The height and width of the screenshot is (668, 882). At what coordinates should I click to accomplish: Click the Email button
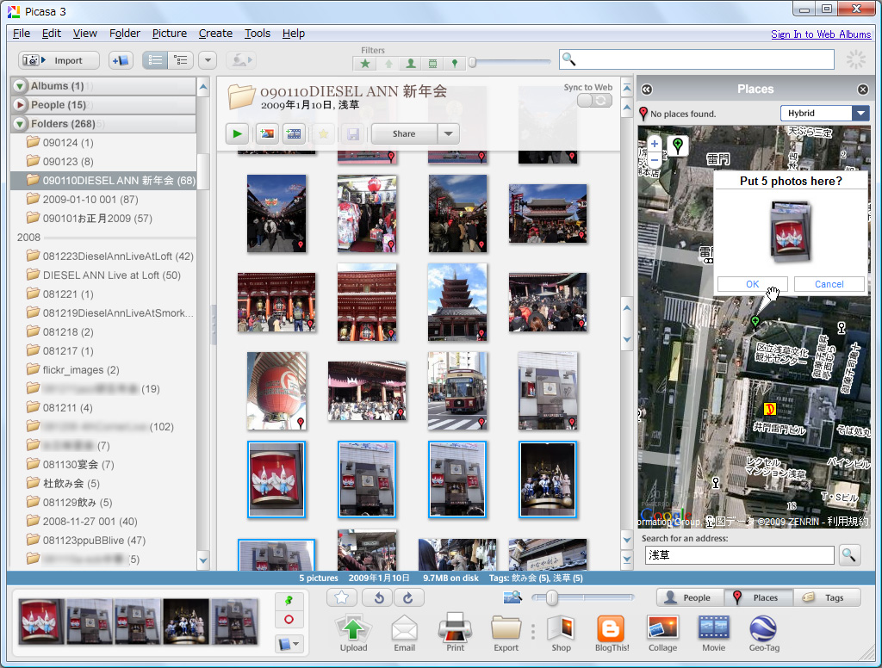[x=405, y=633]
